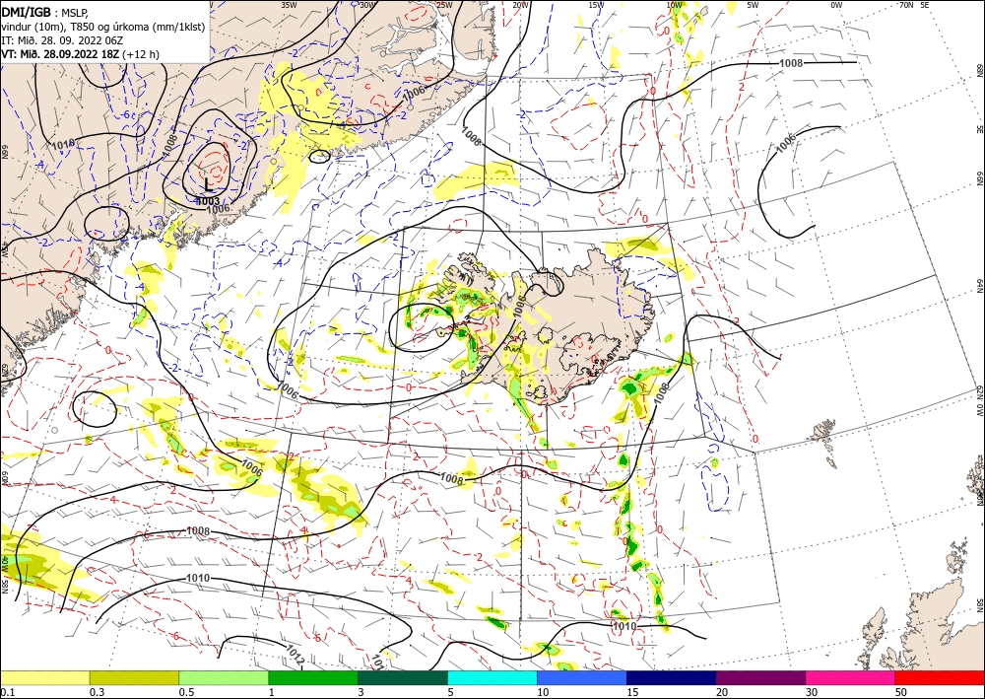Click the '15W' longitude label
Image resolution: width=985 pixels, height=699 pixels.
coord(596,4)
